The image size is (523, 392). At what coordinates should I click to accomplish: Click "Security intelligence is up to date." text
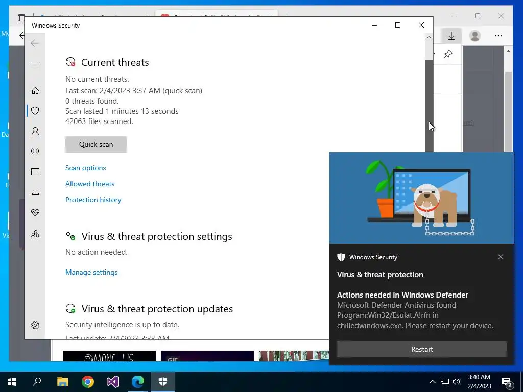[x=122, y=325]
